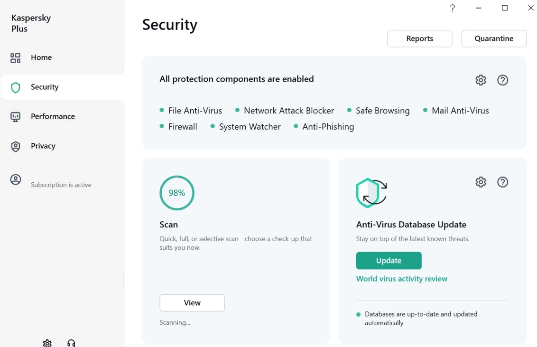Viewport: 537px width, 347px height.
Task: Open the Reports button
Action: (x=419, y=39)
